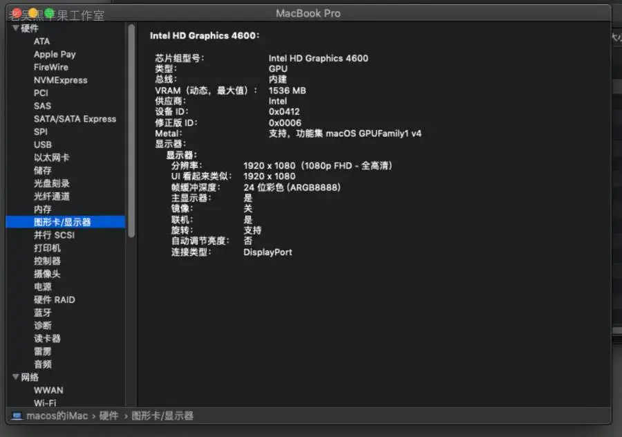The width and height of the screenshot is (622, 437).
Task: Open the 读卡器 card reader entry
Action: point(47,339)
